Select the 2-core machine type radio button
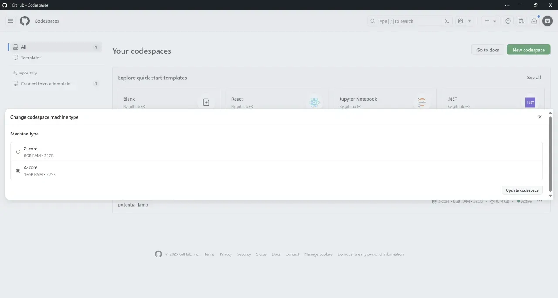Screen dimensions: 558x298 18,152
